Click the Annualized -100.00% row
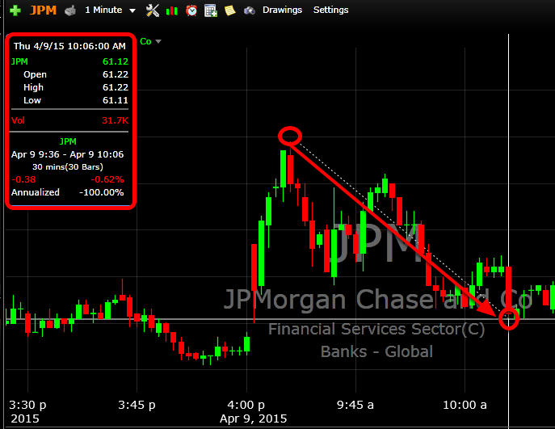Image resolution: width=555 pixels, height=429 pixels. pyautogui.click(x=68, y=192)
